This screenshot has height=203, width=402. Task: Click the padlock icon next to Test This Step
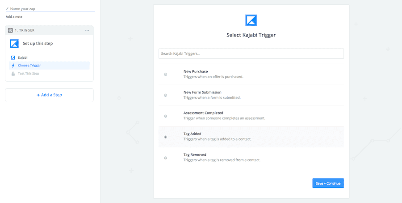(x=13, y=73)
